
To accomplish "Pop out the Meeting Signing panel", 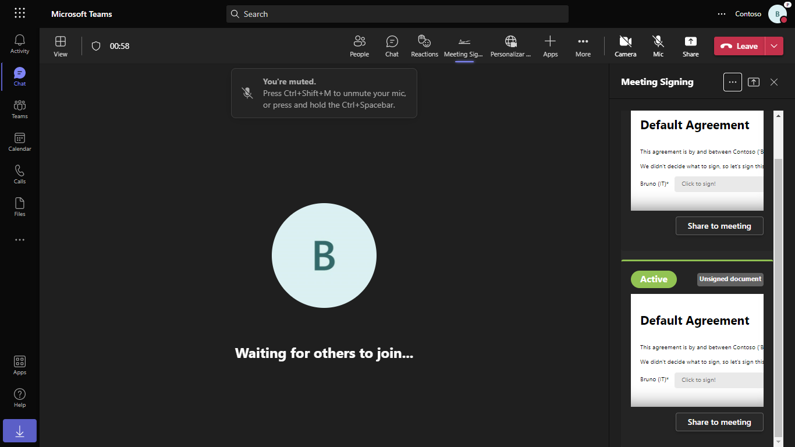I will tap(754, 82).
